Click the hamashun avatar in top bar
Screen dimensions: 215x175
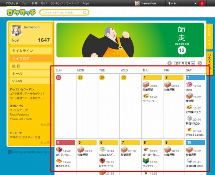[137, 3]
